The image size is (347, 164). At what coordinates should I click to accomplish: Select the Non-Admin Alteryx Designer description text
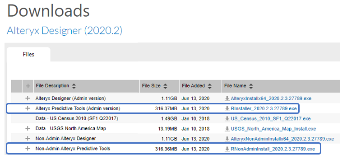tap(65, 139)
